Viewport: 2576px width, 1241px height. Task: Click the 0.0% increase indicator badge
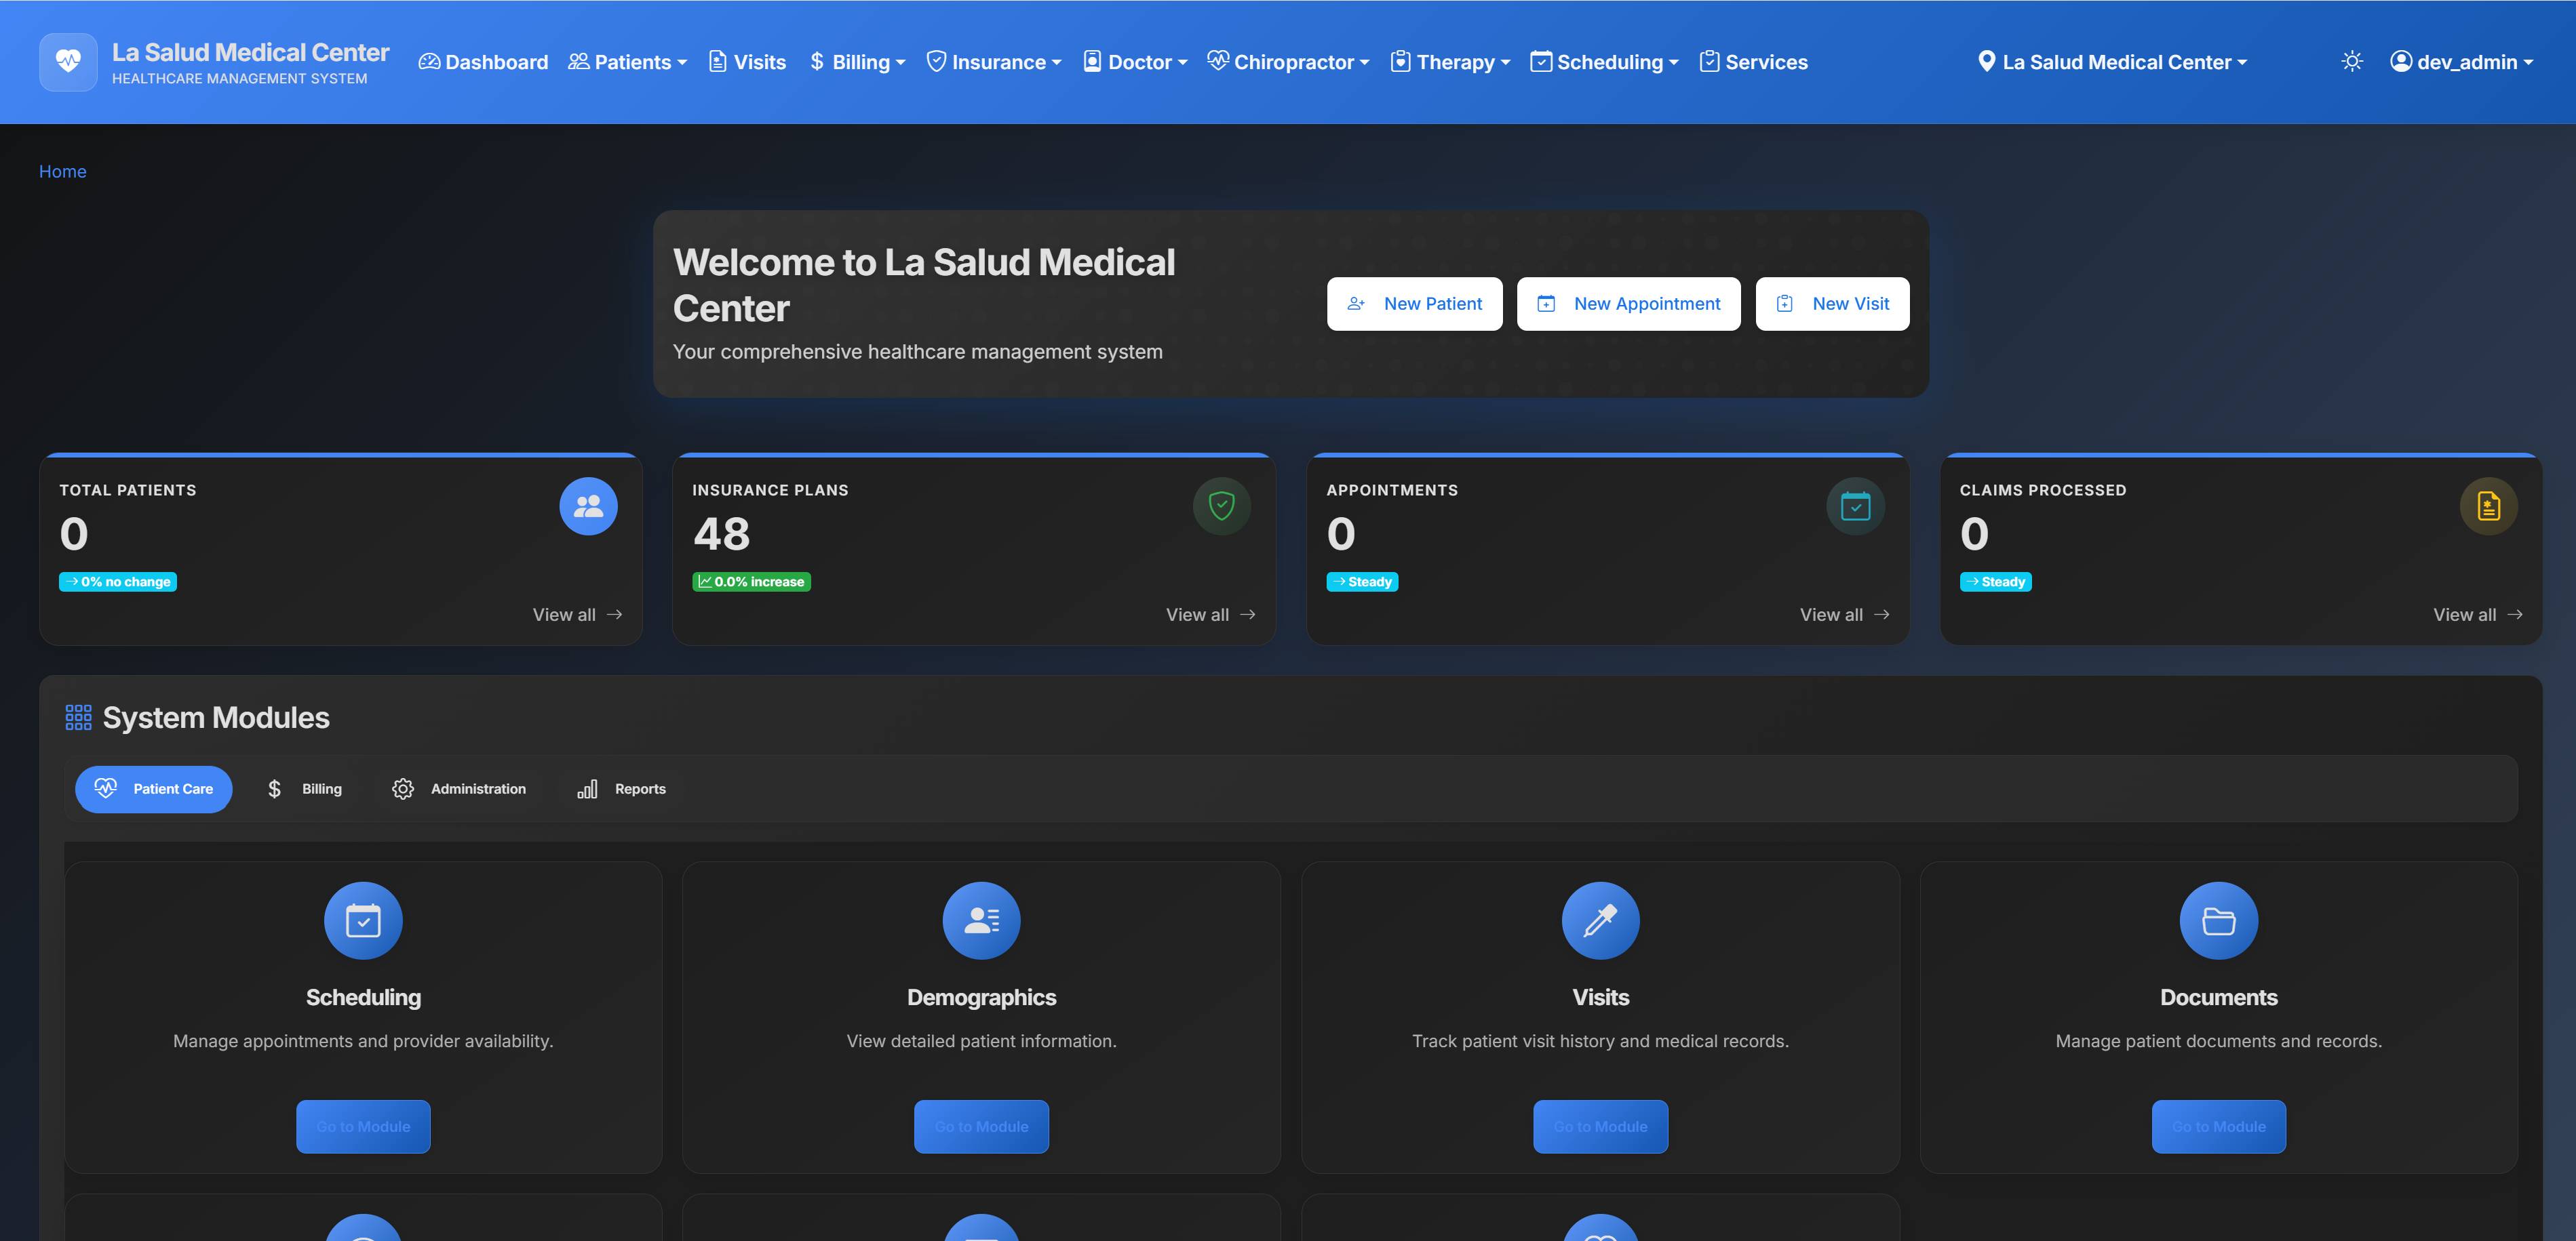click(751, 581)
